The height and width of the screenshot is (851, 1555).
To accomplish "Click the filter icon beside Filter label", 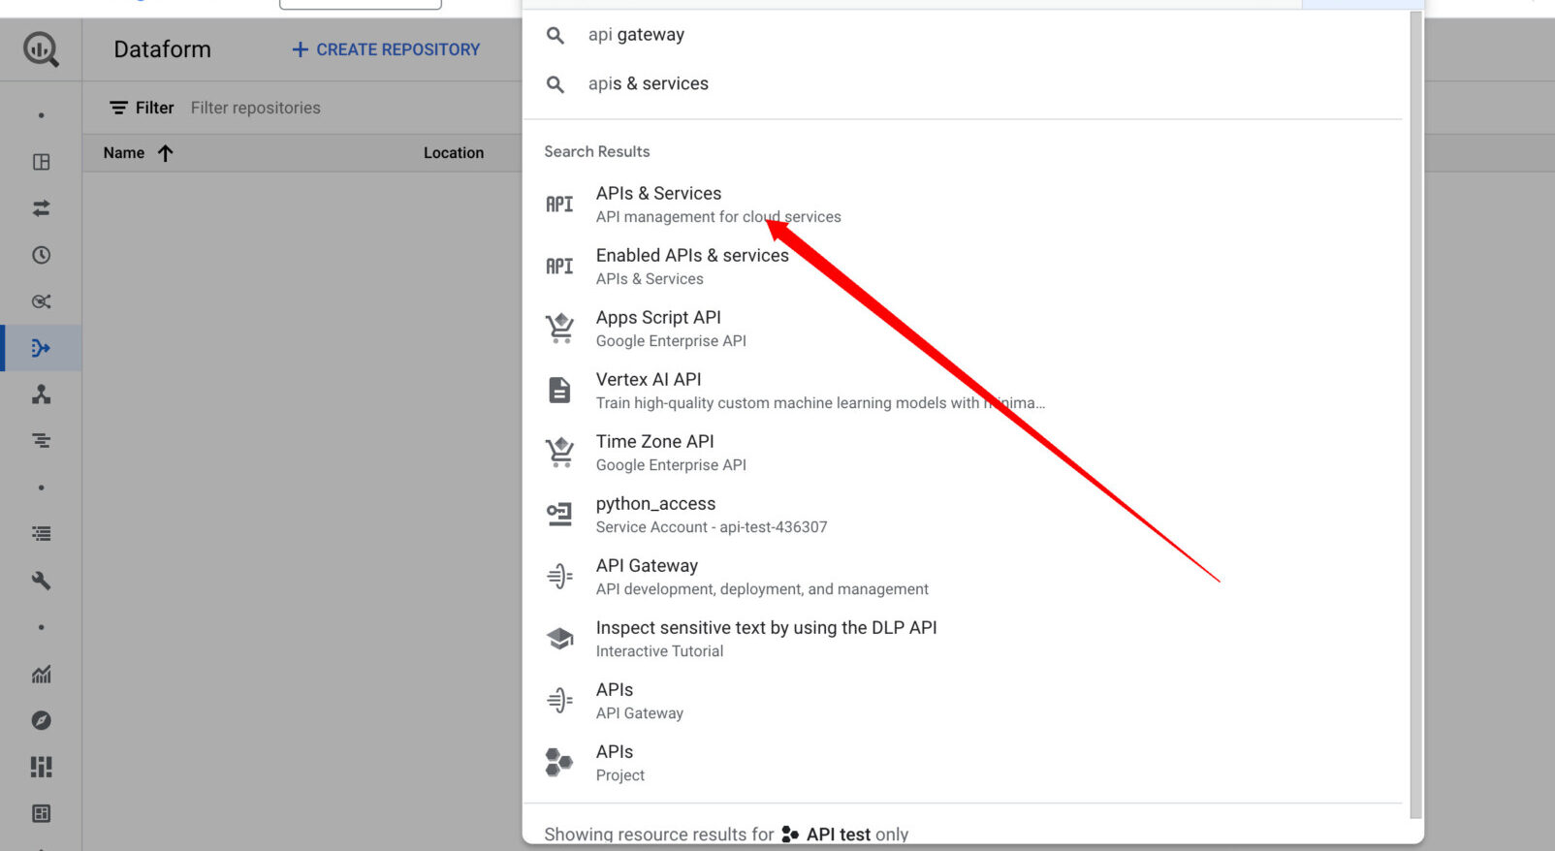I will (x=118, y=108).
